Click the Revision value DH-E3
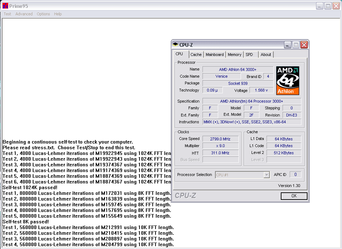342x249 pixels. 291,115
